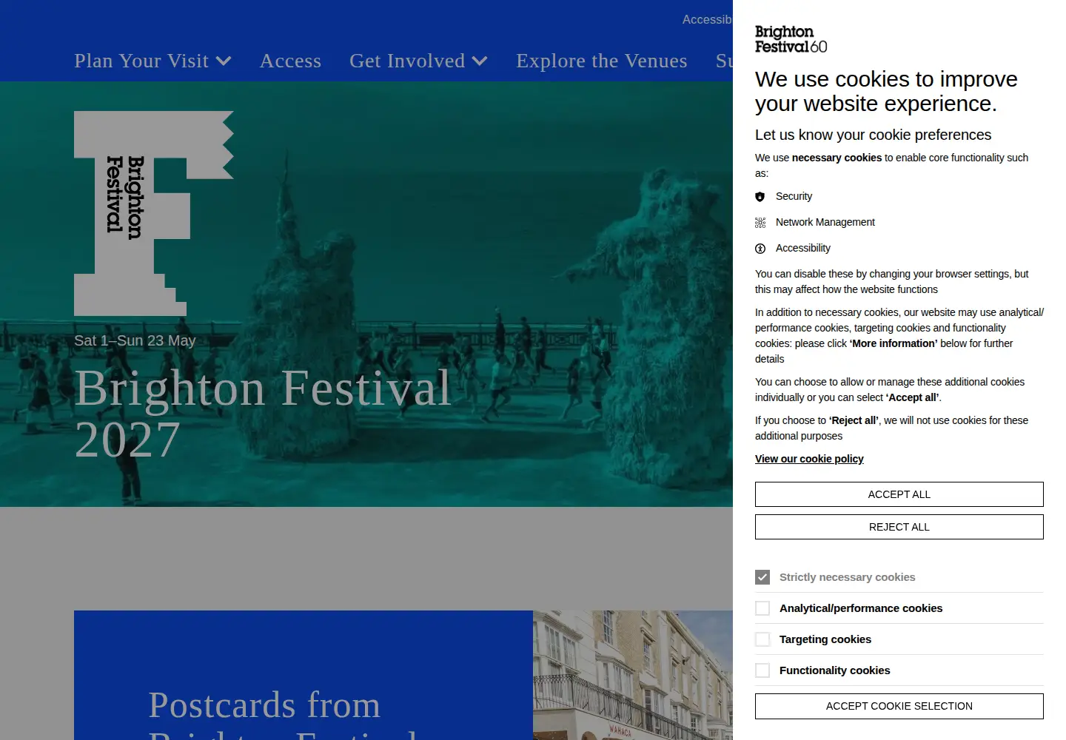The height and width of the screenshot is (740, 1066).
Task: Enable Analytical/performance cookies checkbox
Action: pos(762,608)
